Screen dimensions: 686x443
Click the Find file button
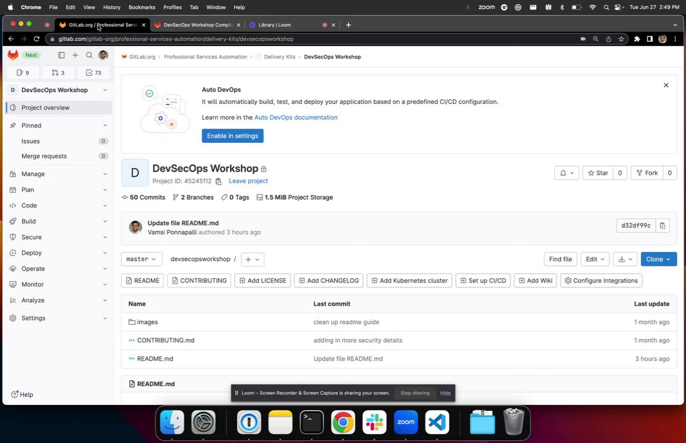(x=560, y=259)
